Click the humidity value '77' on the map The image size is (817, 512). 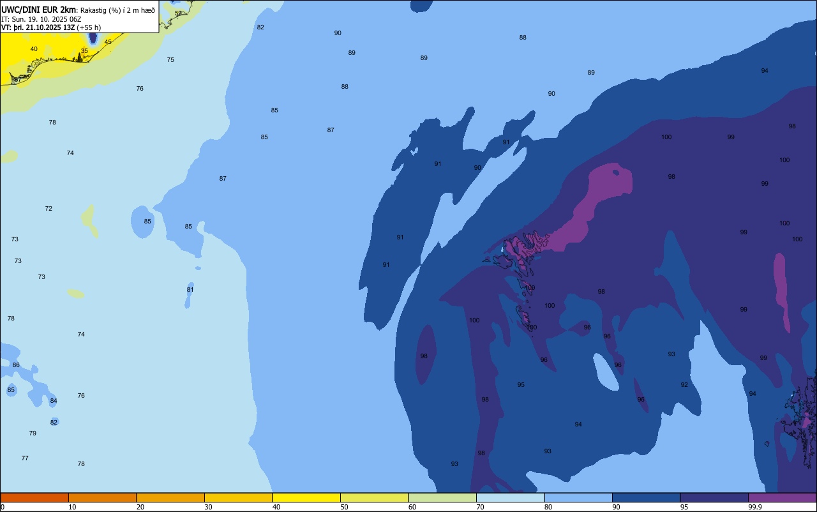[25, 458]
